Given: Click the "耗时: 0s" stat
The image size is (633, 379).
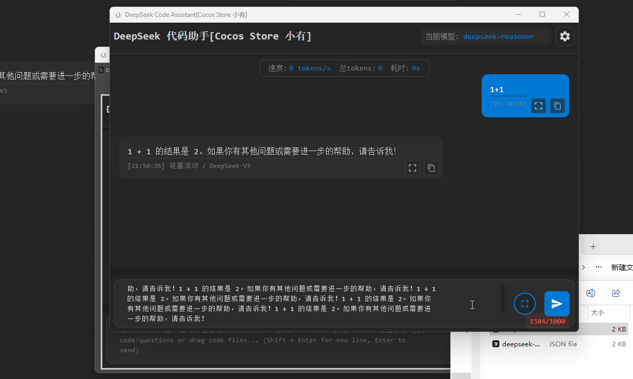Looking at the screenshot, I should [x=405, y=68].
